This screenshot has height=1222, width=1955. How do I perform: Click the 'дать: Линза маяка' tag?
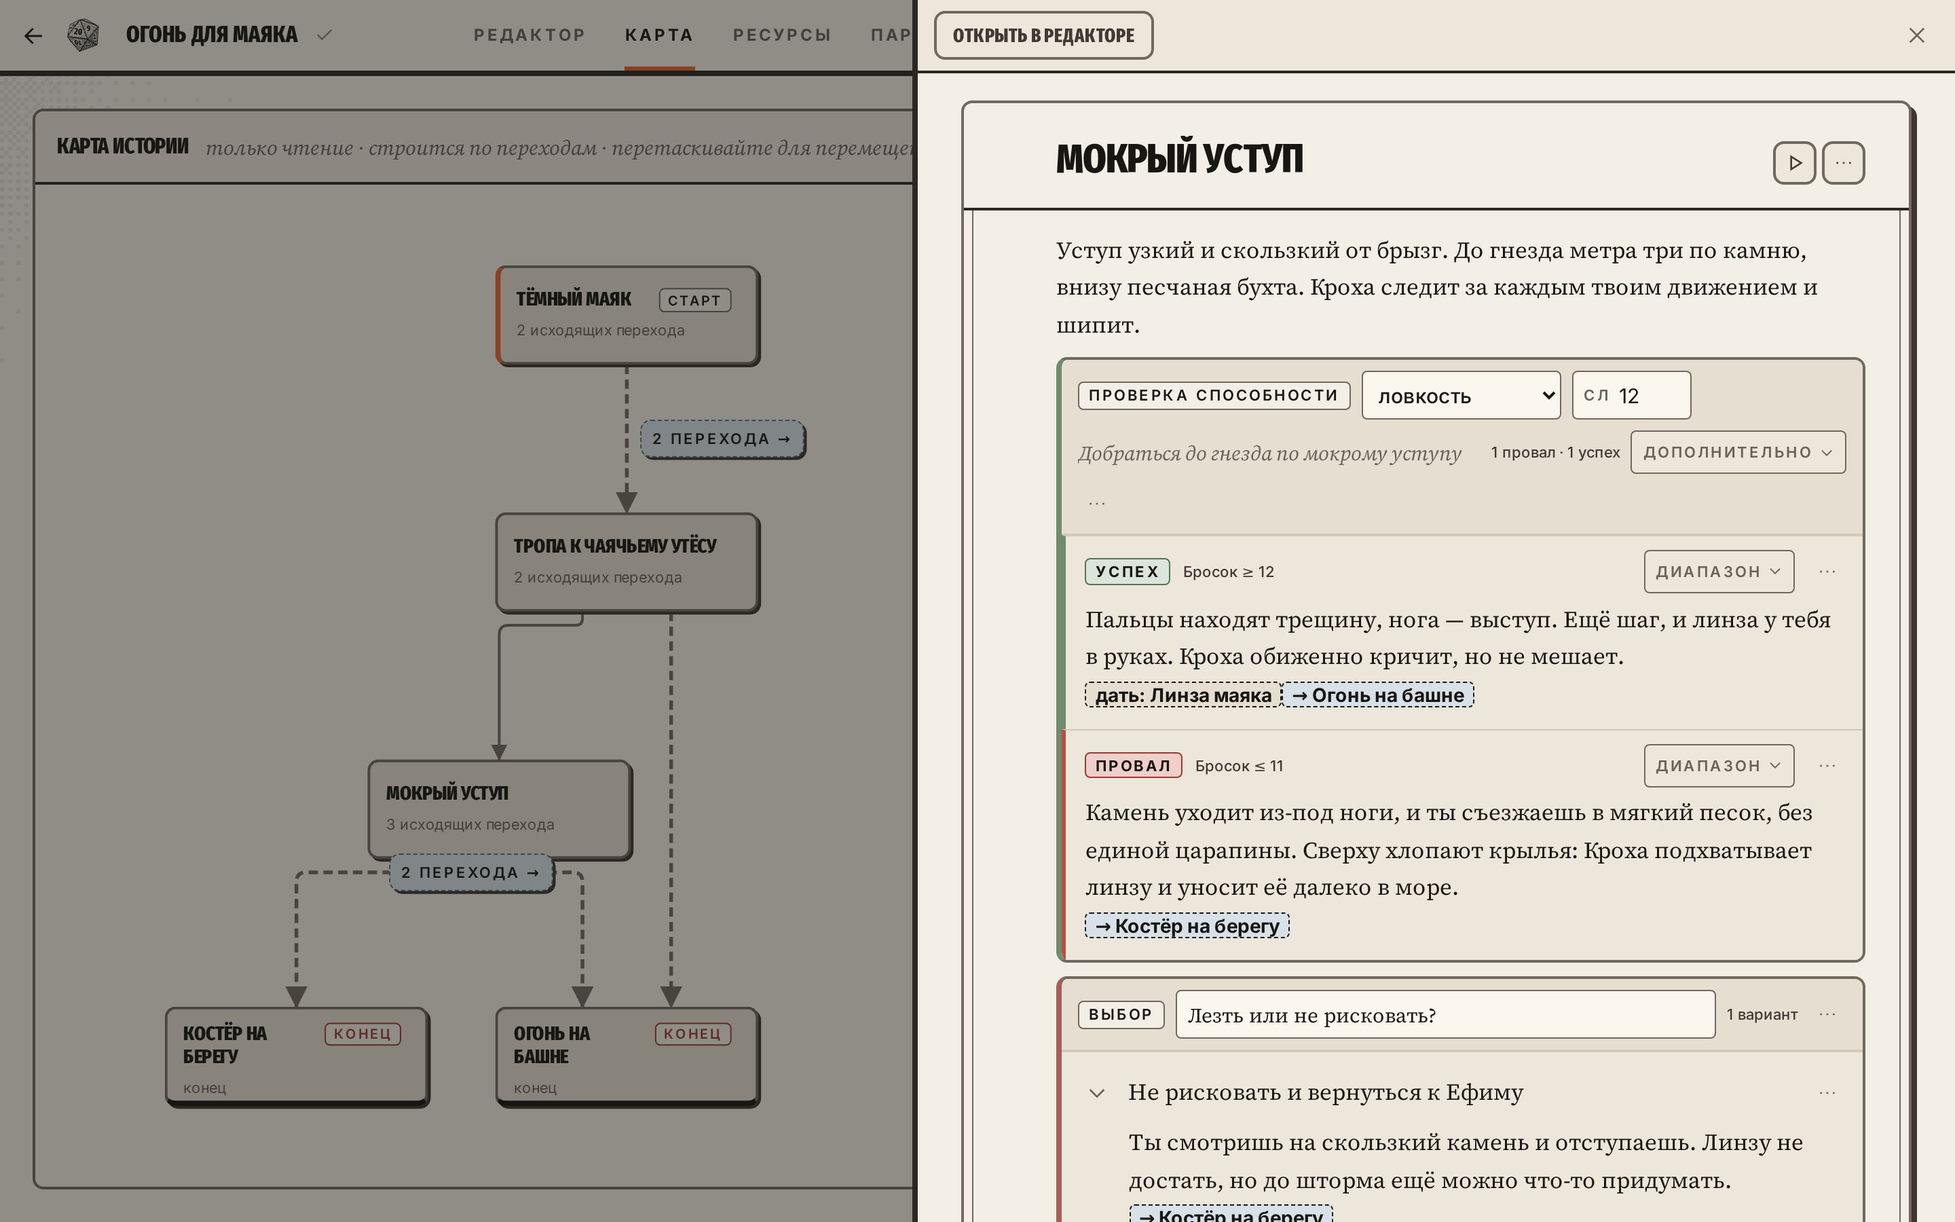pos(1183,695)
